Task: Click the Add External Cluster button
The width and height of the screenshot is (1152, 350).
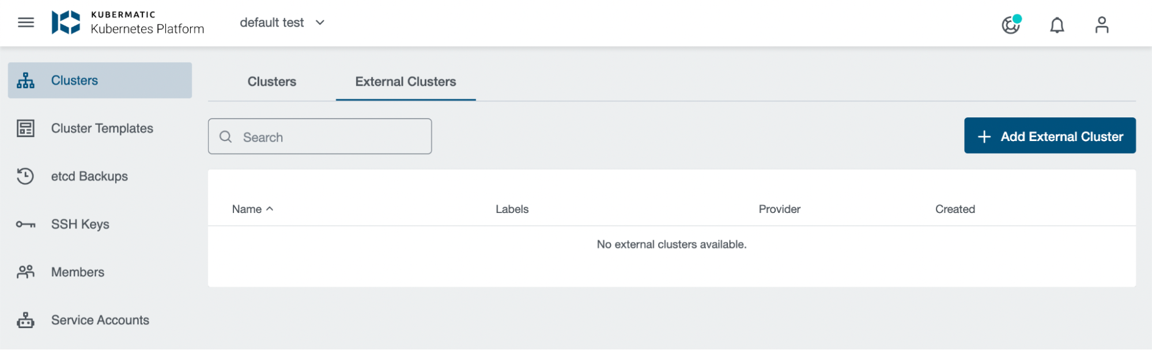Action: click(1049, 135)
